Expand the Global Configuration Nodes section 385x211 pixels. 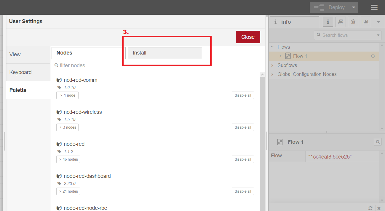(x=272, y=74)
